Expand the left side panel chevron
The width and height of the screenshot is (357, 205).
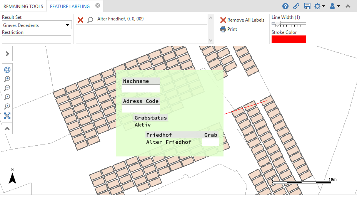click(7, 54)
